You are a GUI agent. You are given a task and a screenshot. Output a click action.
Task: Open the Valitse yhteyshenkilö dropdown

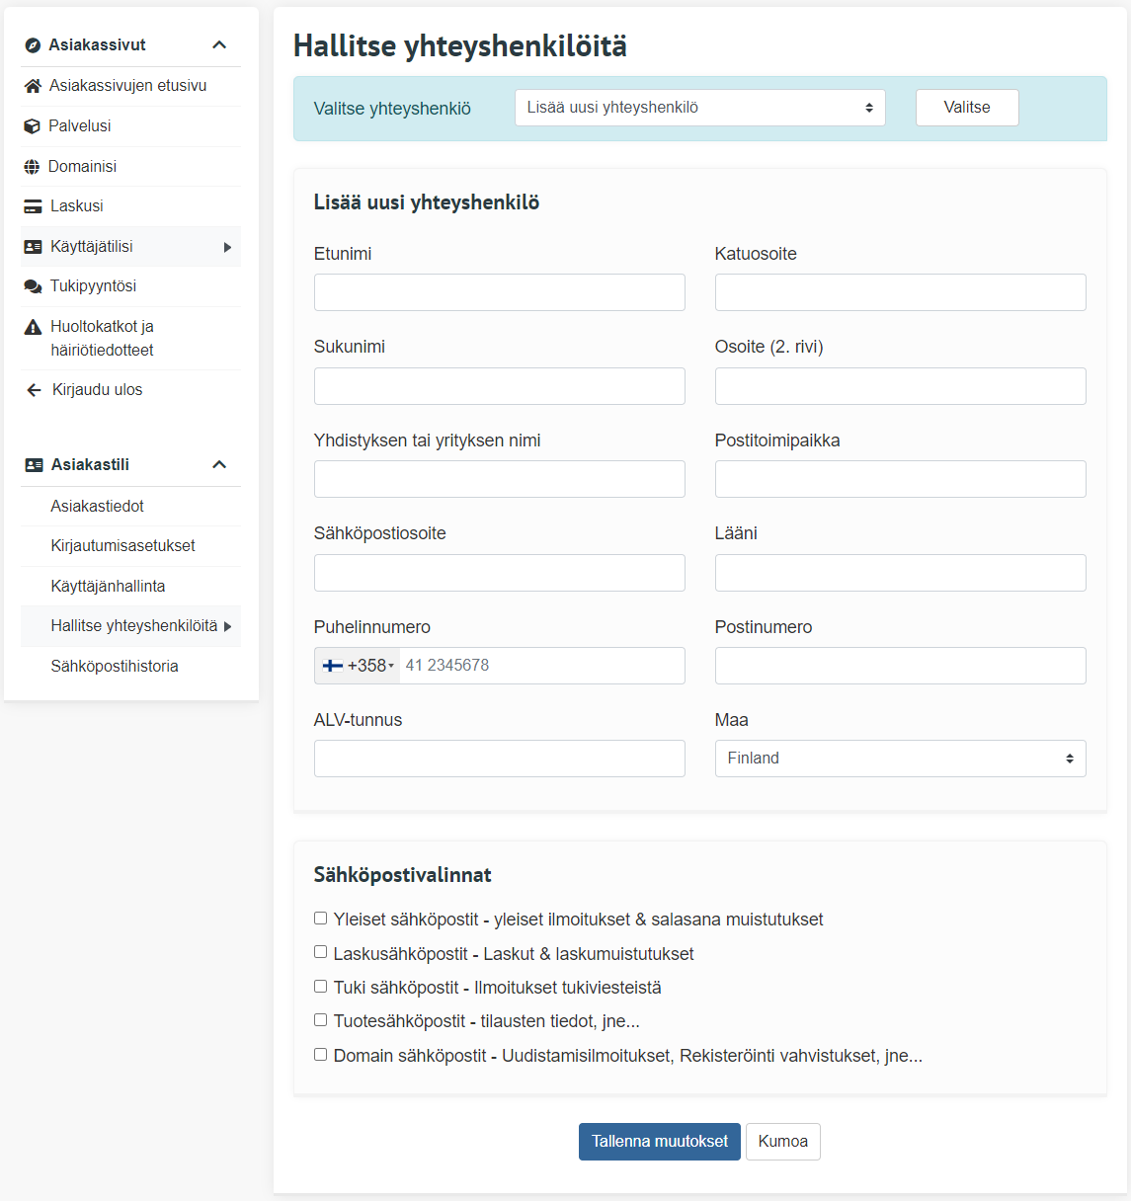tap(699, 108)
